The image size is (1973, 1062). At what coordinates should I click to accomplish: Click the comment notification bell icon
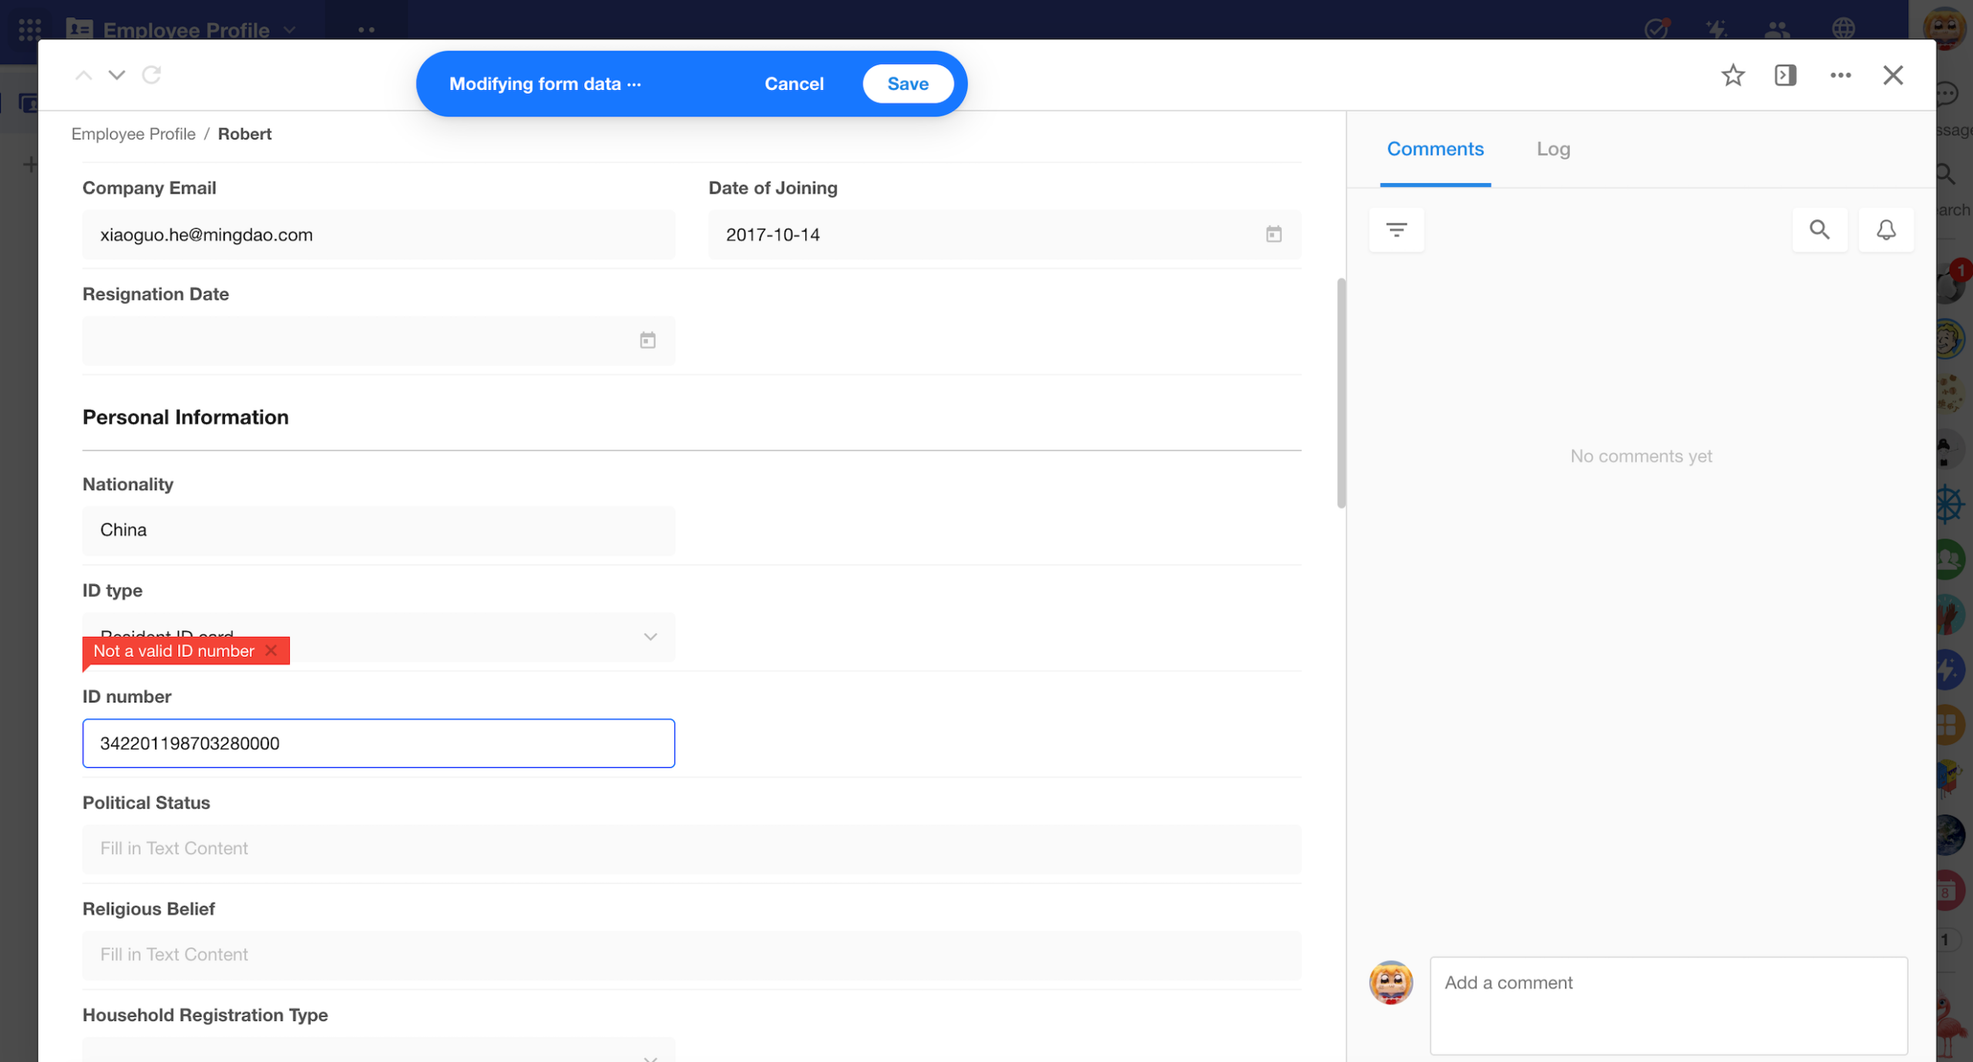1885,229
